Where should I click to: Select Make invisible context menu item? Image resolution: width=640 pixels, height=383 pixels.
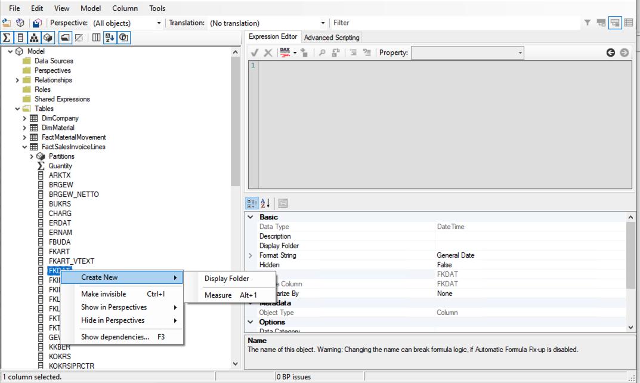[122, 294]
